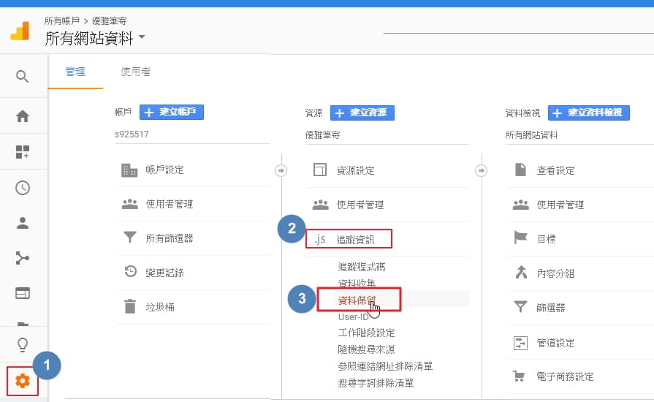Open real-time clock icon in sidebar

(23, 188)
